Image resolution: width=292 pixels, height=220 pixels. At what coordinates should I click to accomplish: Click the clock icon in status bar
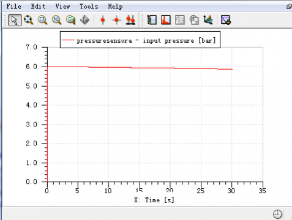click(277, 214)
